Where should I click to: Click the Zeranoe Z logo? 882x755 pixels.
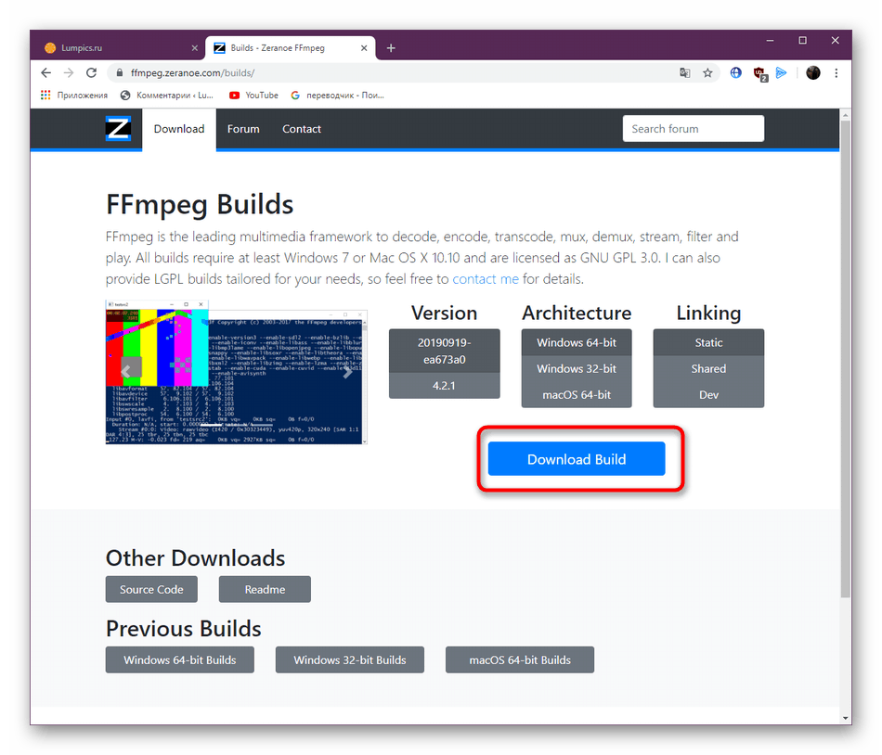(118, 129)
